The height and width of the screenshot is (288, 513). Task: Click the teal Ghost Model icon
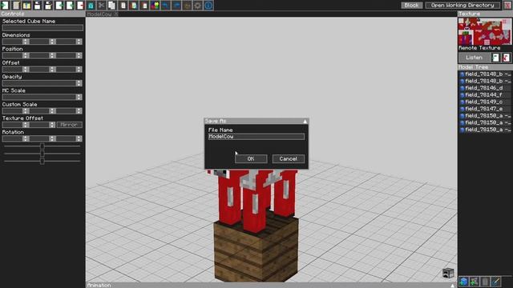coord(91,6)
